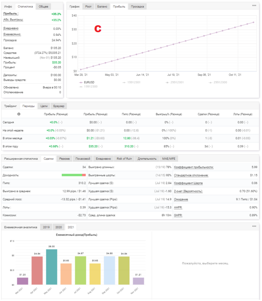Open the Рост chart tab

pyautogui.click(x=89, y=6)
